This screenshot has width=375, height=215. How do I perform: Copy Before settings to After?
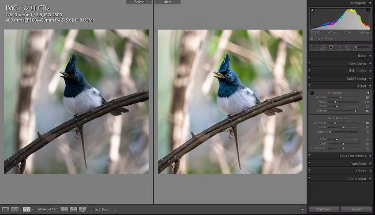point(64,210)
